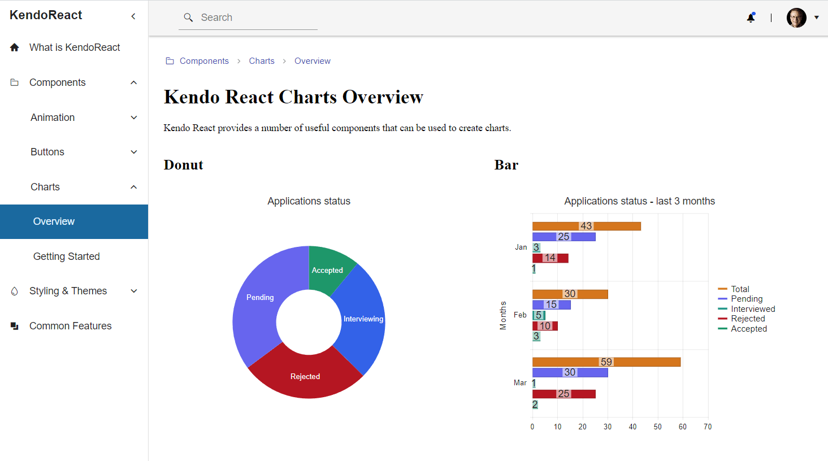Collapse the Components section chevron
828x461 pixels.
pyautogui.click(x=134, y=82)
